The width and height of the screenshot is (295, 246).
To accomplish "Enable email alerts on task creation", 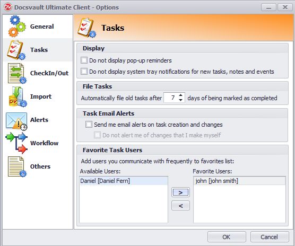I will (x=89, y=125).
